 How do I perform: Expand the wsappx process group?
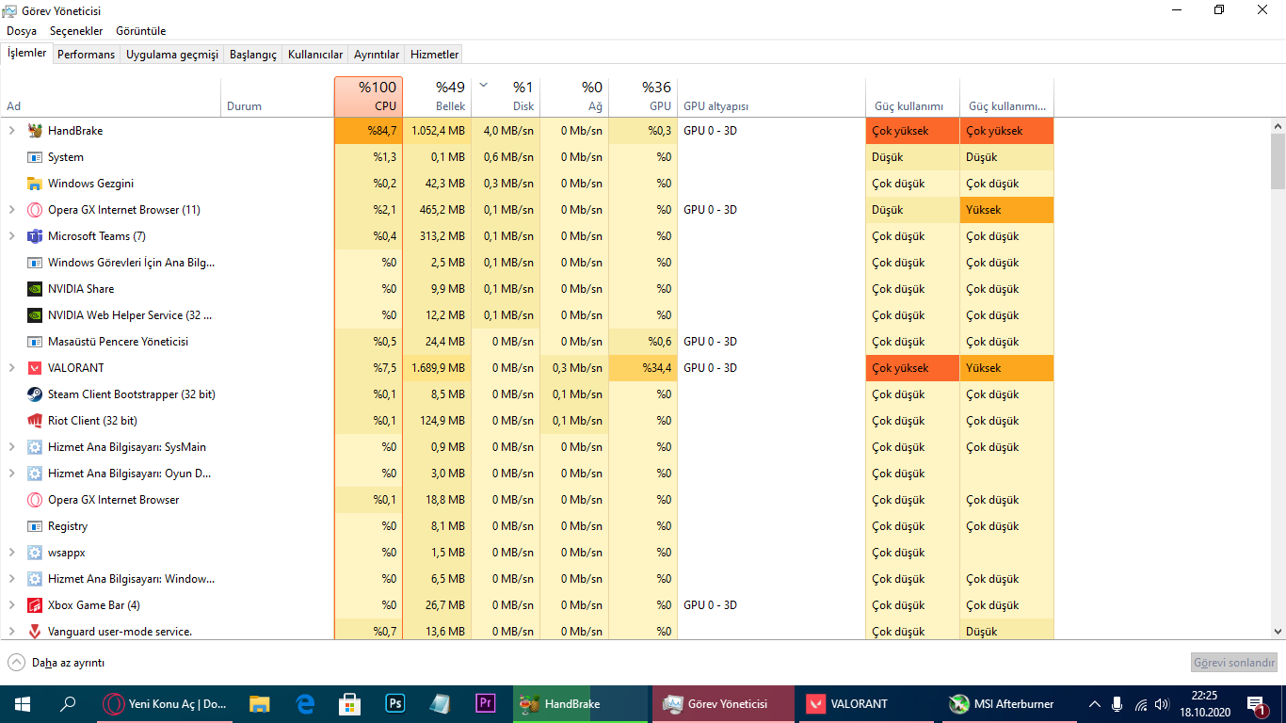point(12,553)
